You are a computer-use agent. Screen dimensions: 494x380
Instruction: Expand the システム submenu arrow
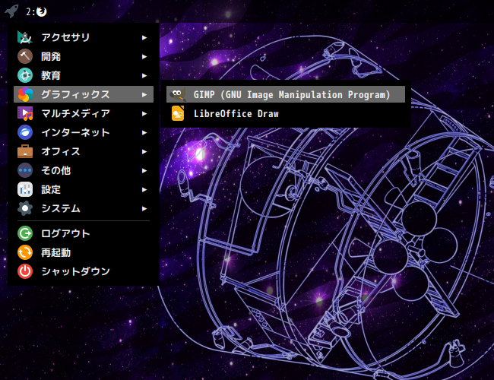[144, 208]
